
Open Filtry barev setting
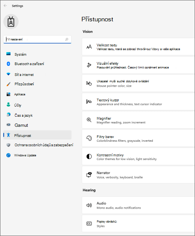click(x=138, y=138)
